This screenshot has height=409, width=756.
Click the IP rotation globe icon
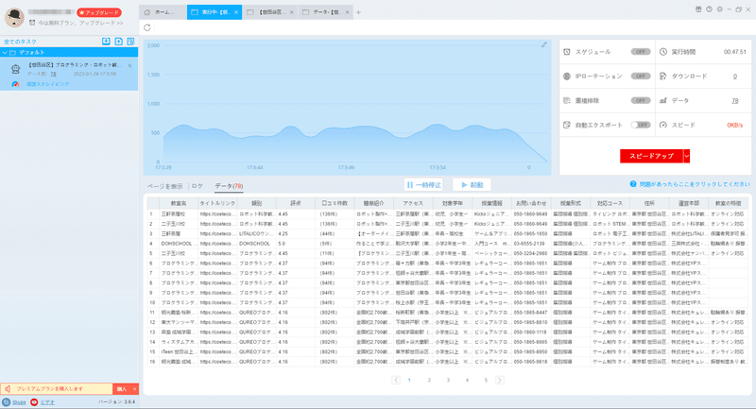567,77
